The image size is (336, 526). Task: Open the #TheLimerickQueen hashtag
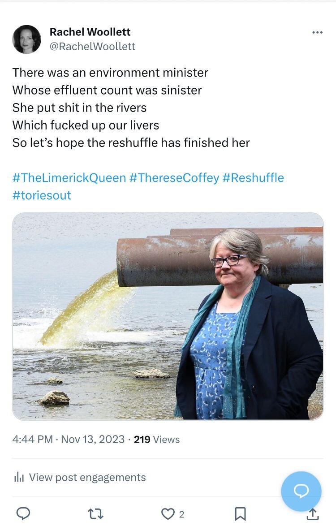69,177
